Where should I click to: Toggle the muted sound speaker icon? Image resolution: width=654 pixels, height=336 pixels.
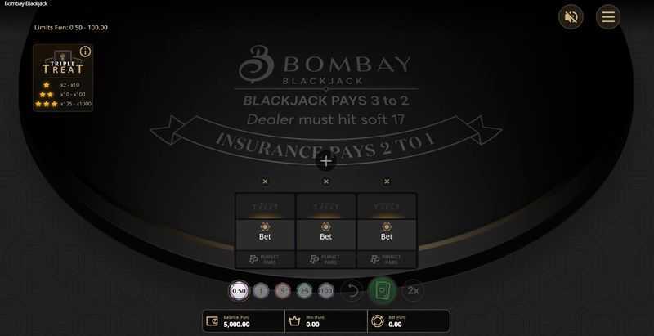click(x=571, y=17)
